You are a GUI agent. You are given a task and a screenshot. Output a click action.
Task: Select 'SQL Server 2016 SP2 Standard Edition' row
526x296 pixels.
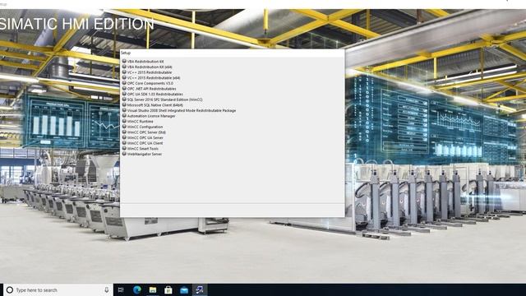click(x=163, y=99)
